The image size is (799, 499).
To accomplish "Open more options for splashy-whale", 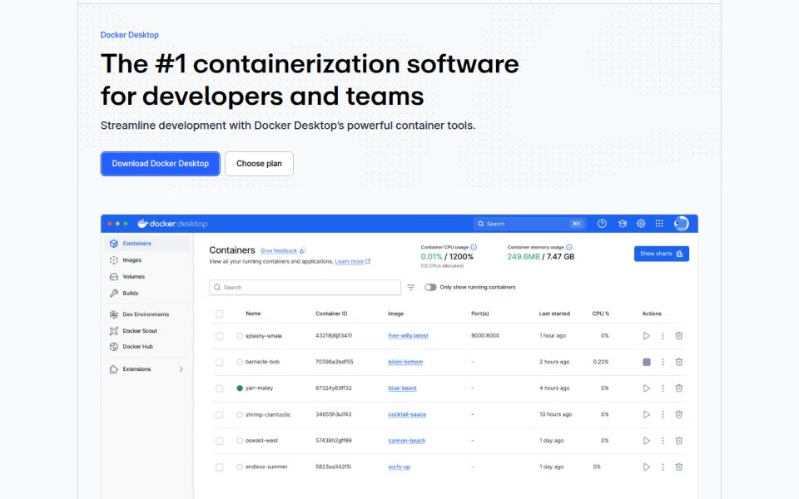I will [x=663, y=336].
